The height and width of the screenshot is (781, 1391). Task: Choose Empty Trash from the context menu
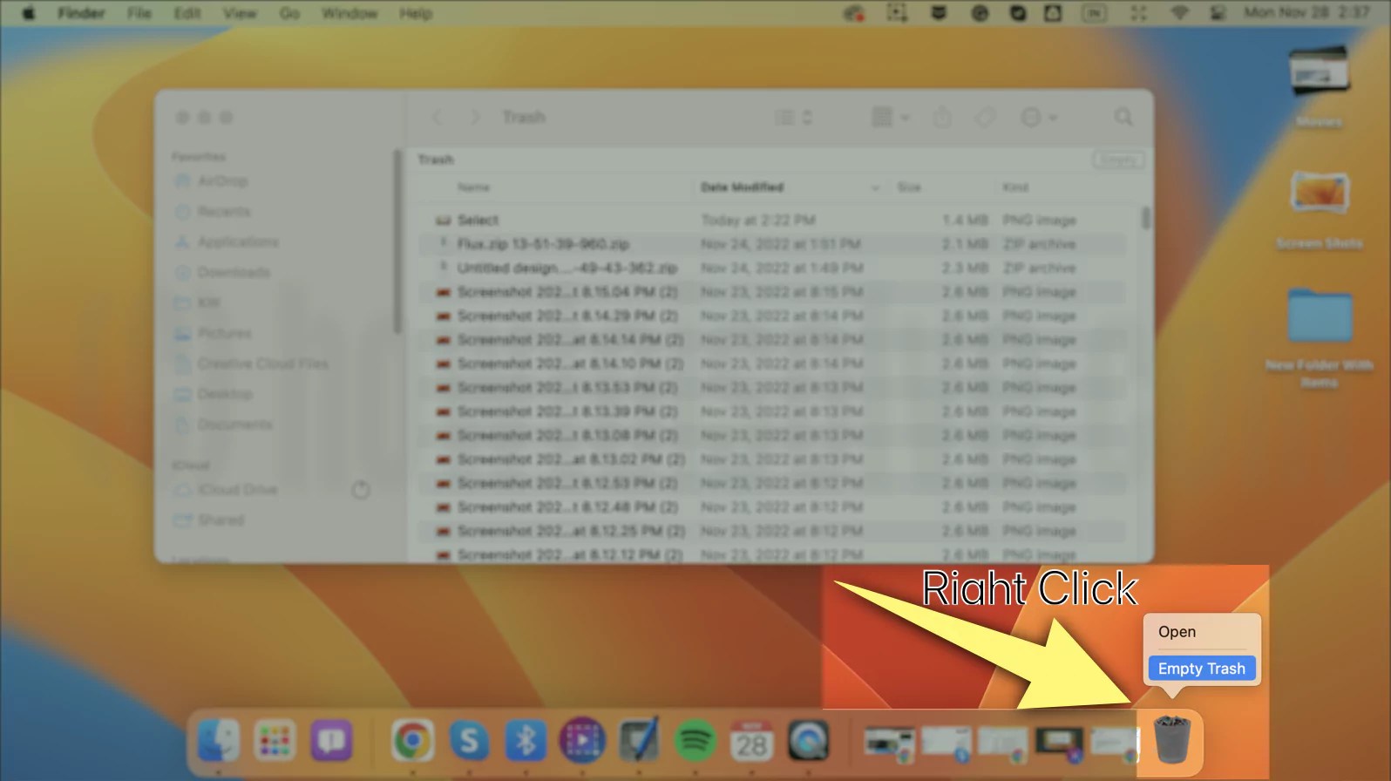tap(1202, 669)
